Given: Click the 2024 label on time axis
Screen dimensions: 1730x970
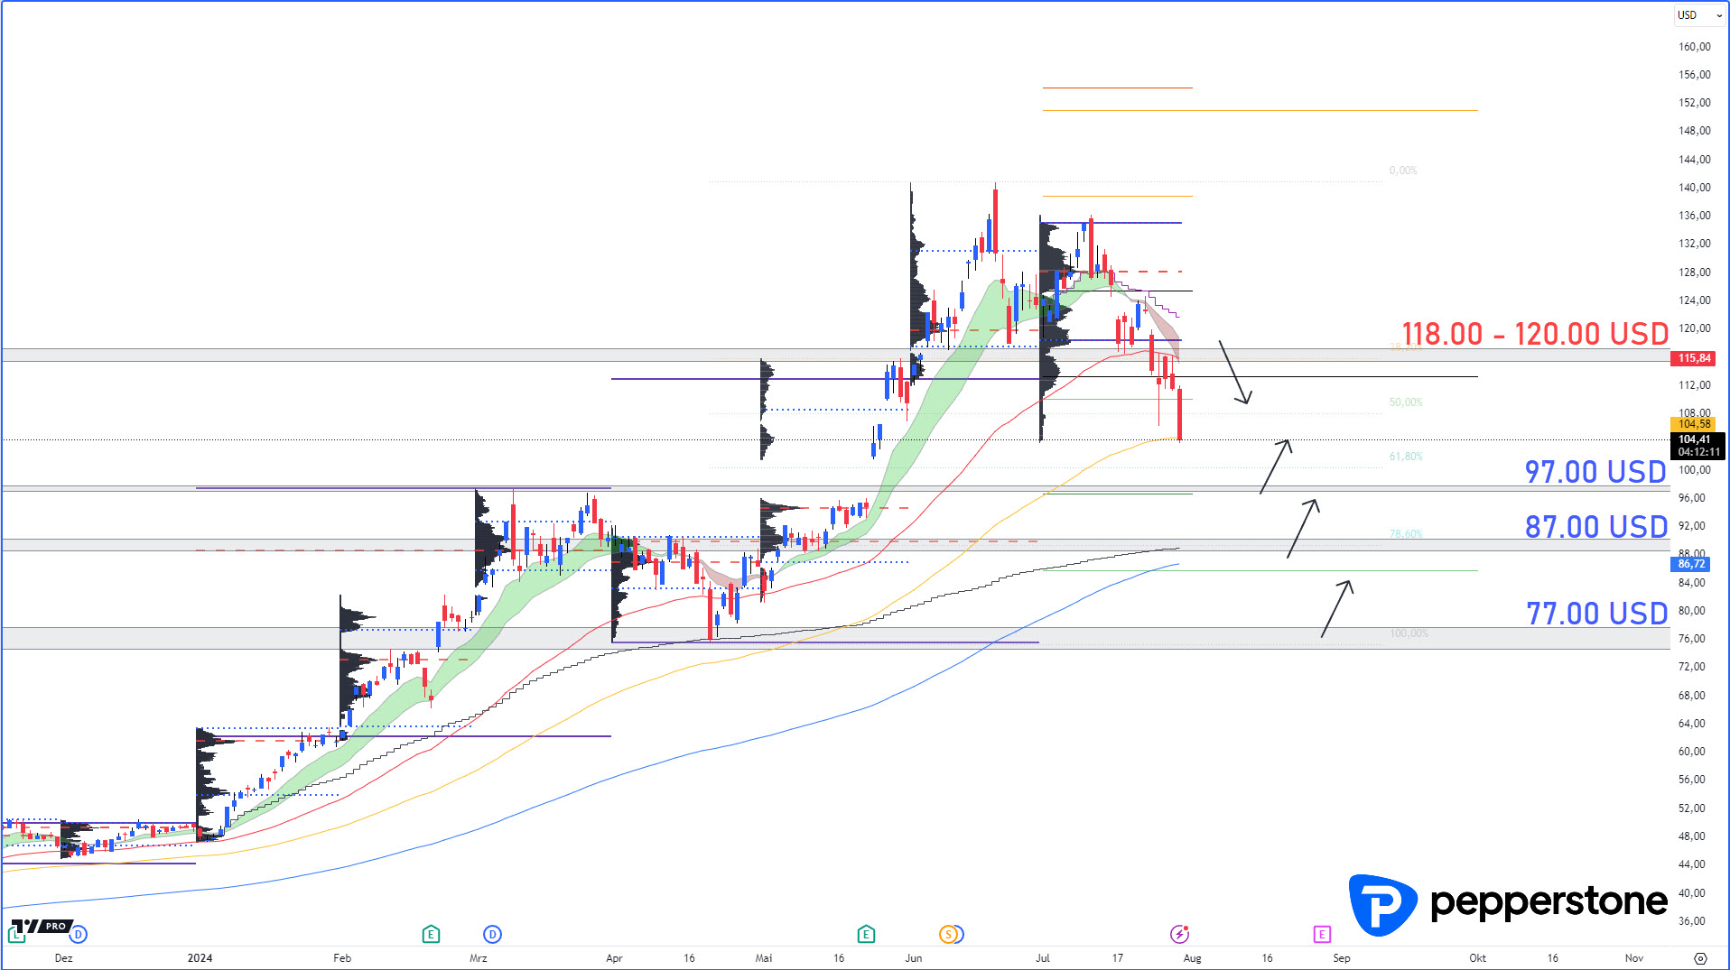Looking at the screenshot, I should tap(200, 958).
